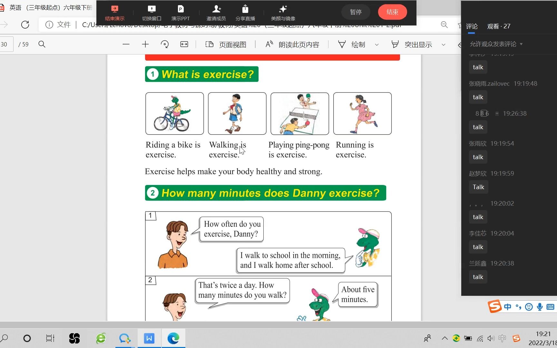Click the 暂停 pause button
557x348 pixels.
point(356,12)
